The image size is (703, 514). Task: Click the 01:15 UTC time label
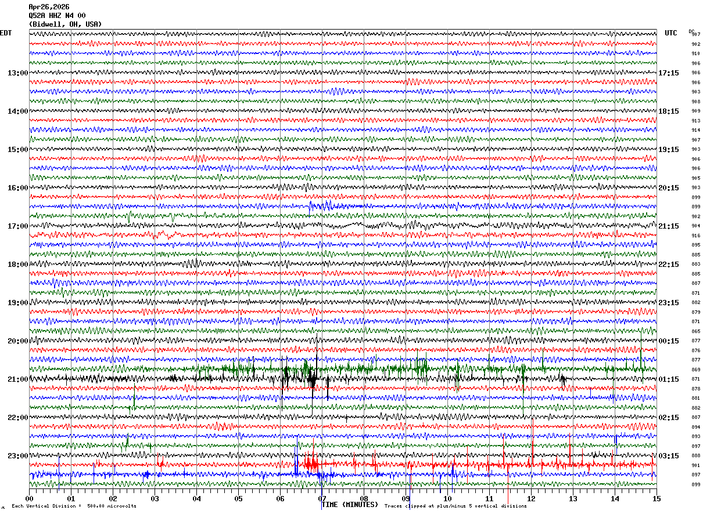click(x=669, y=379)
